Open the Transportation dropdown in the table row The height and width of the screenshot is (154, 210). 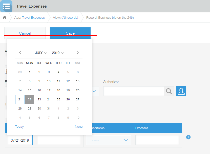[108, 140]
